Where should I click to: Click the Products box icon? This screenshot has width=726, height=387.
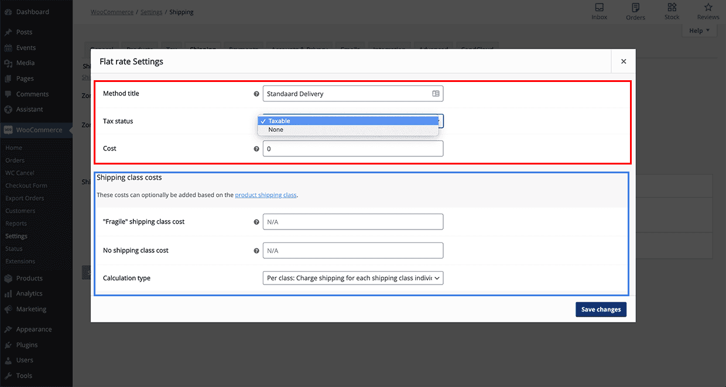click(8, 278)
